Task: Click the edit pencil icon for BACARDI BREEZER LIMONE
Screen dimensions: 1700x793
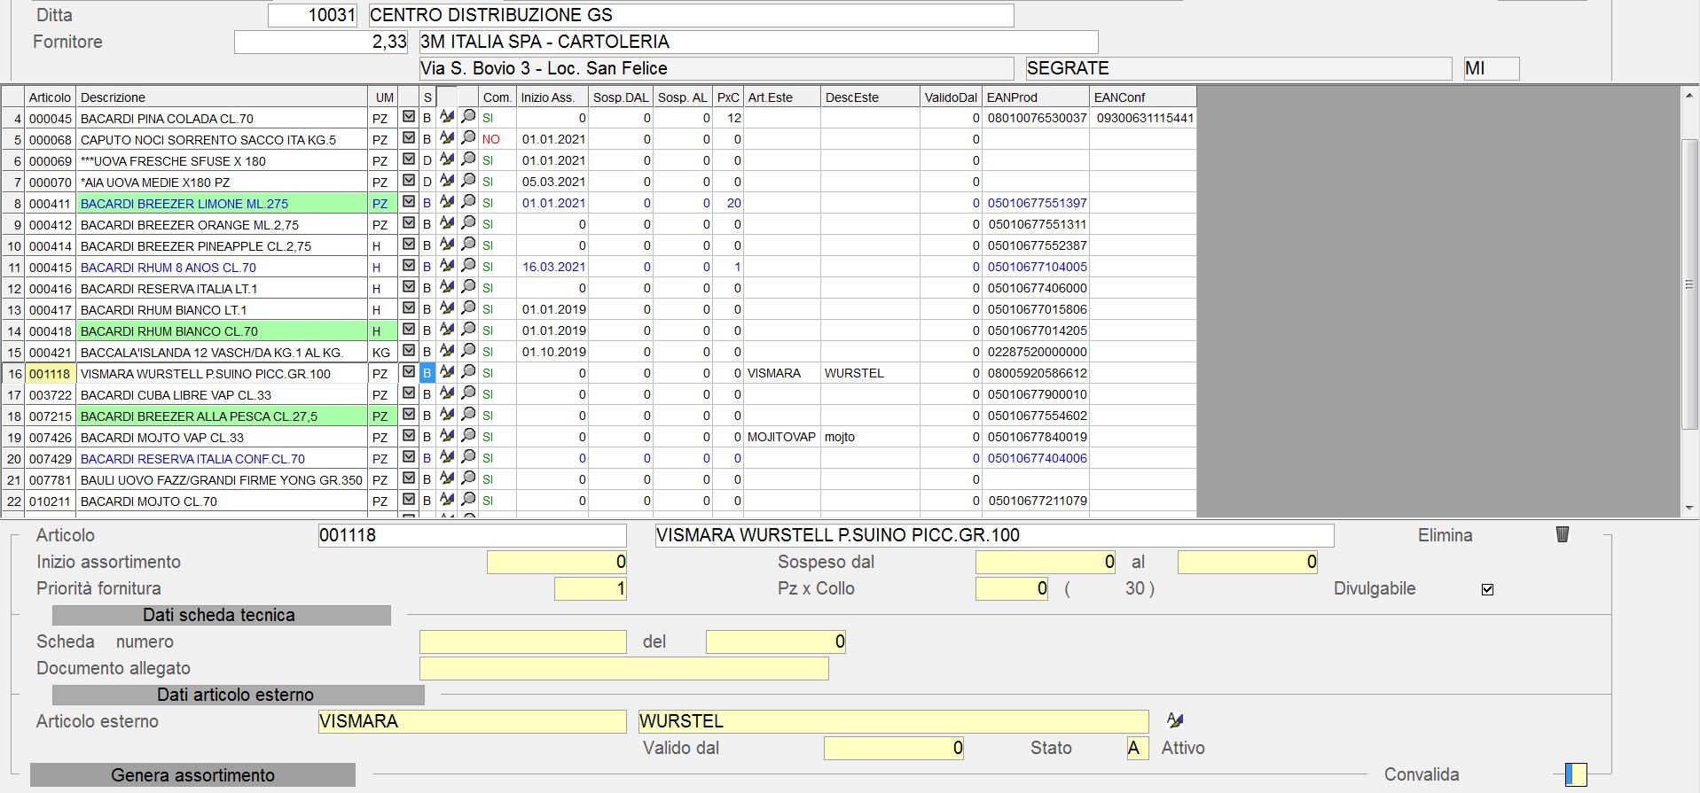Action: (447, 202)
